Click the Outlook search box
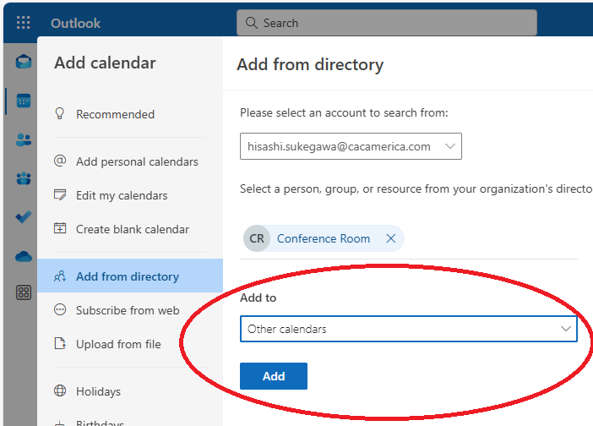The height and width of the screenshot is (426, 593). point(386,23)
